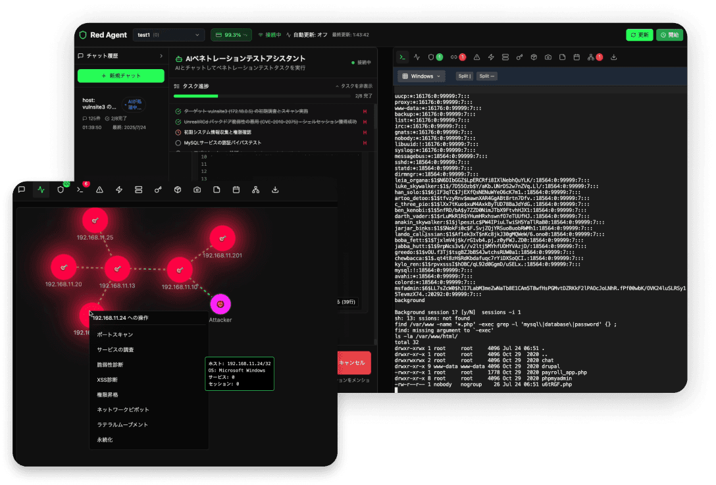Click the camera screenshot icon
Screen dimensions: 716x485
pos(549,57)
